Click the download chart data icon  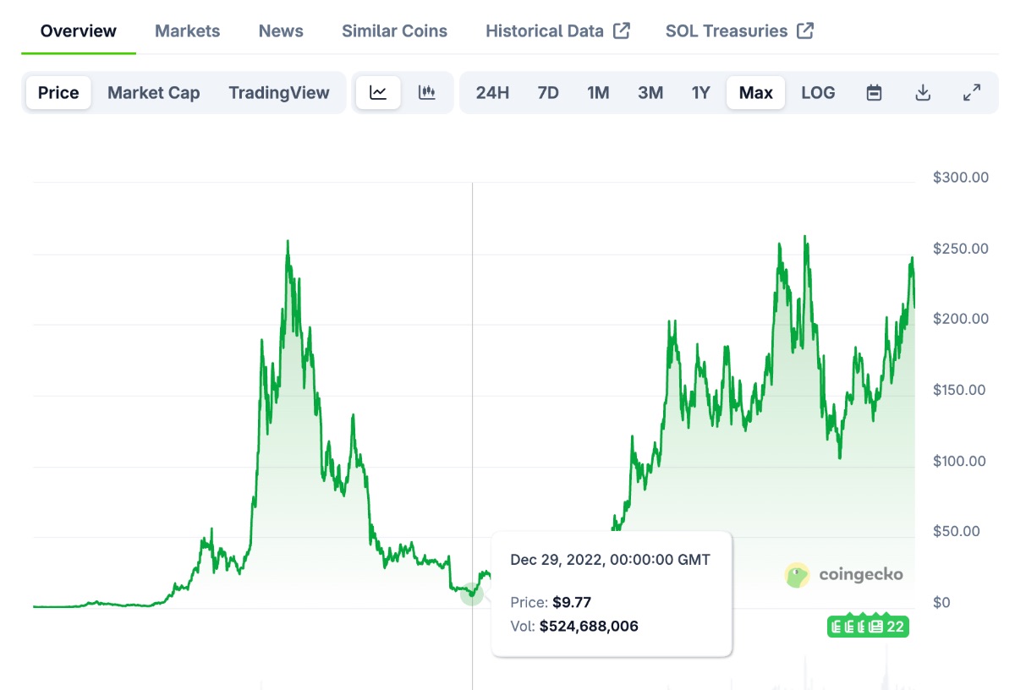tap(924, 93)
